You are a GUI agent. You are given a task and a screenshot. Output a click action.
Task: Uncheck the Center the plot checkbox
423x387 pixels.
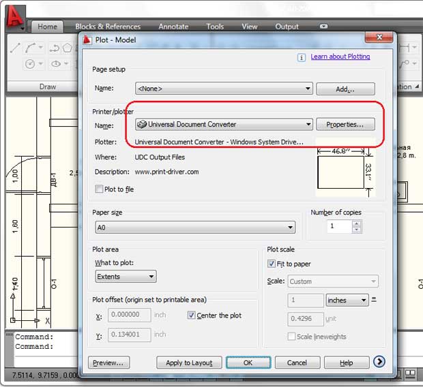191,315
